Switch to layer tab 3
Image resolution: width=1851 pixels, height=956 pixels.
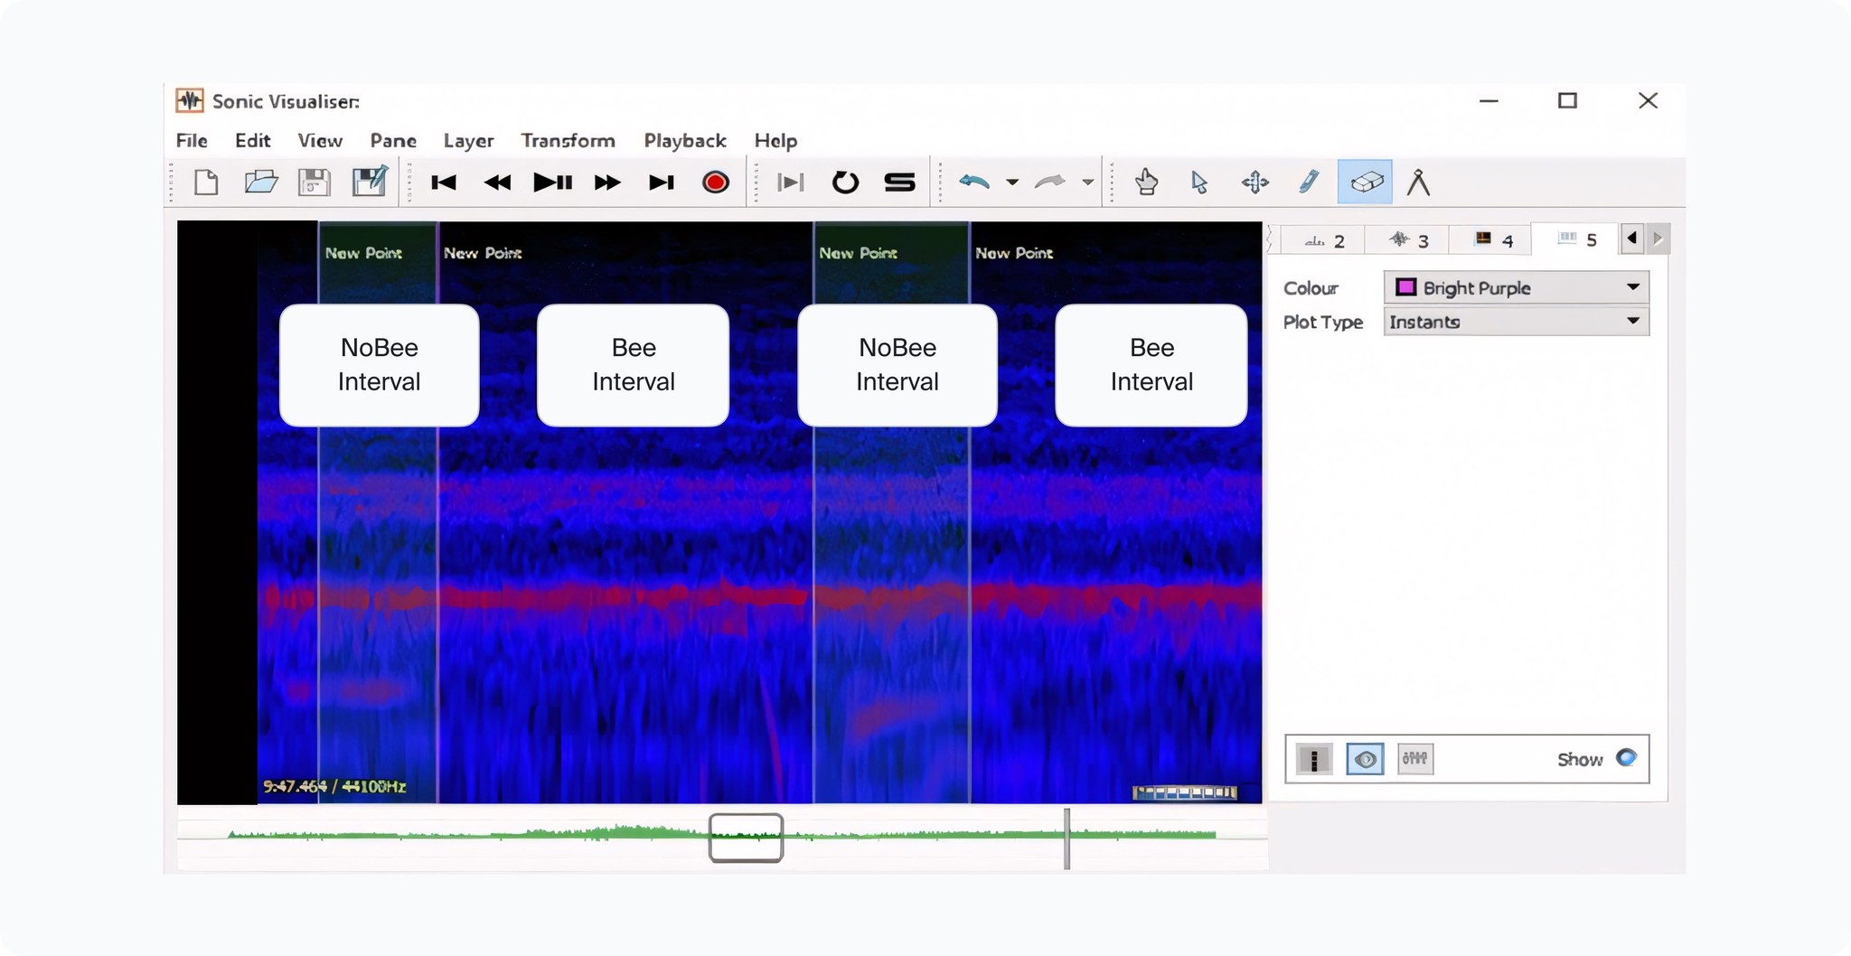[x=1409, y=240]
